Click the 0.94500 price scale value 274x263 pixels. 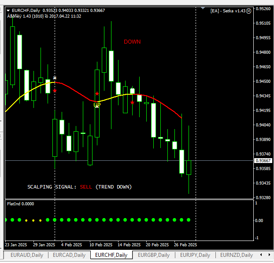tap(263, 81)
